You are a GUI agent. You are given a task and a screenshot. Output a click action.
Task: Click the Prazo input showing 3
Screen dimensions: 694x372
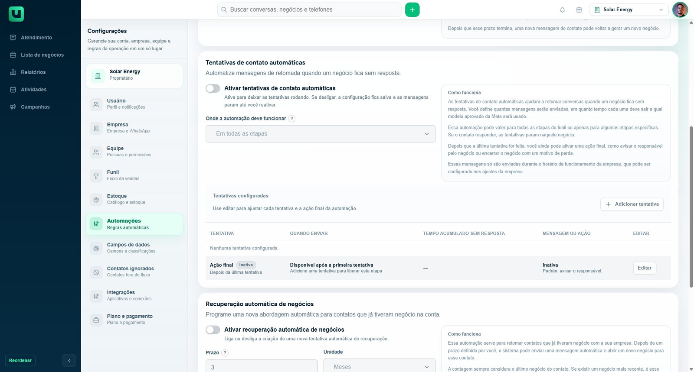(x=262, y=366)
